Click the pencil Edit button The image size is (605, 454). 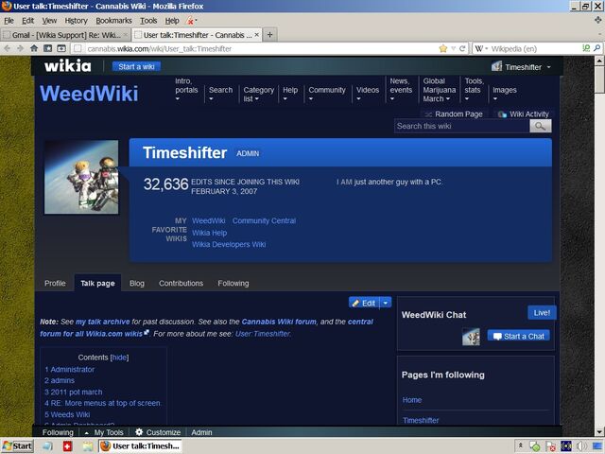364,303
